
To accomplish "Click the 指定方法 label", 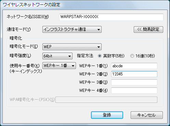I will click(85, 56).
